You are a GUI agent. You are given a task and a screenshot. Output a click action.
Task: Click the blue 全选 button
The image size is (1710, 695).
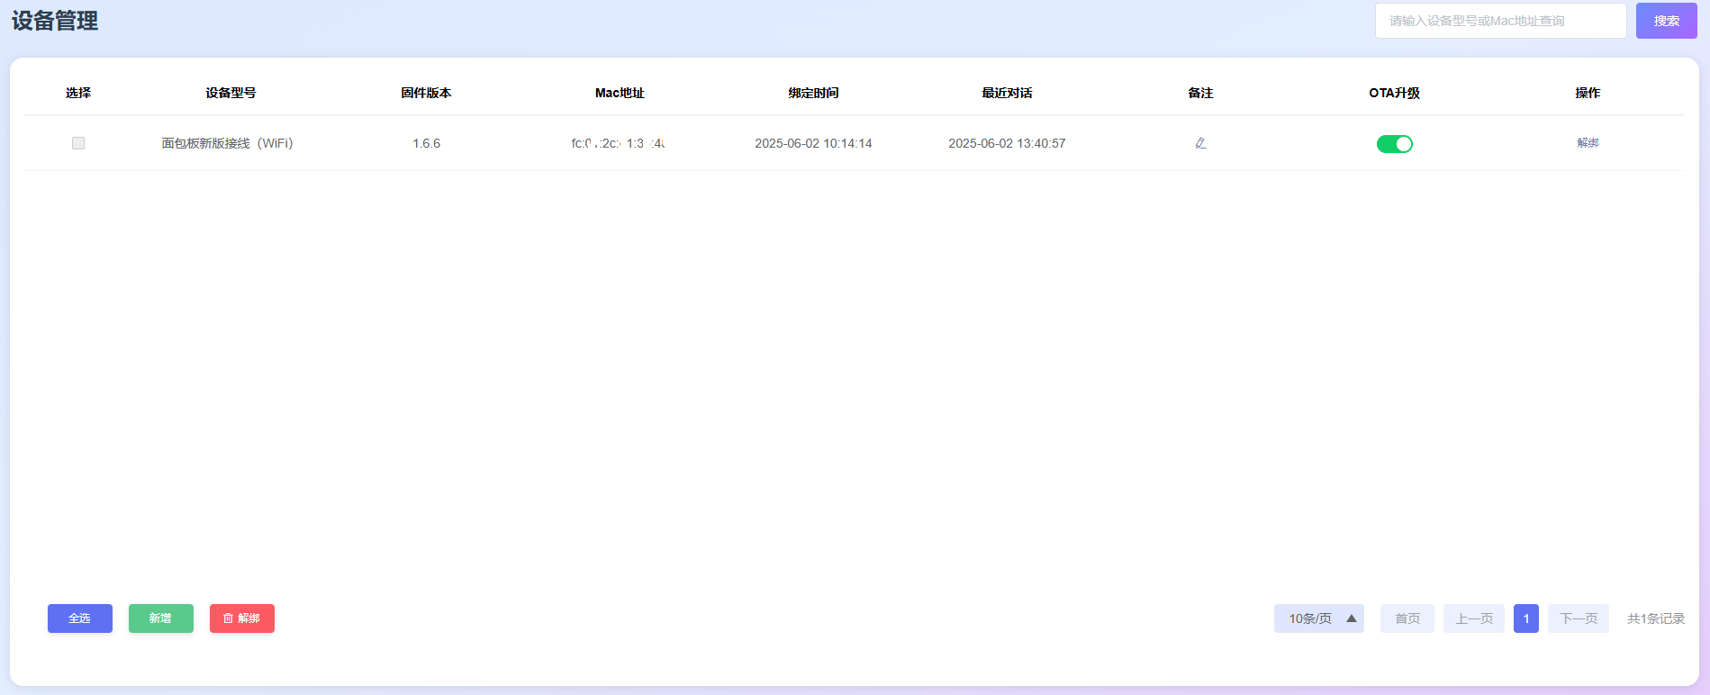point(80,618)
